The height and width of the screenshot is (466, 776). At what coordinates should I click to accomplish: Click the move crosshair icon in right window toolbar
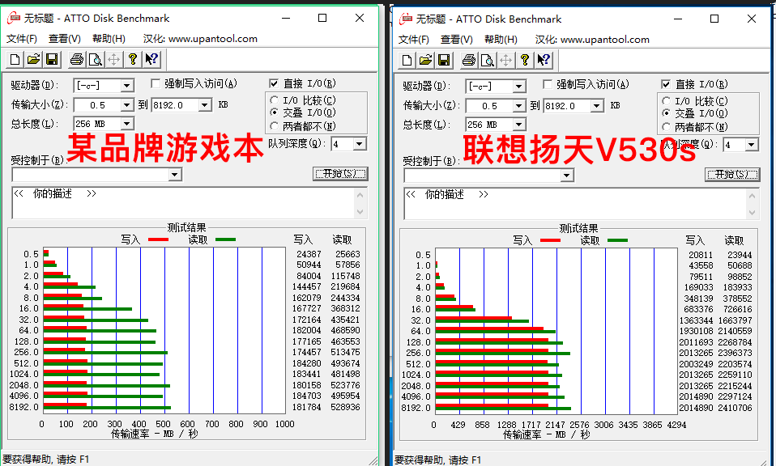(505, 61)
